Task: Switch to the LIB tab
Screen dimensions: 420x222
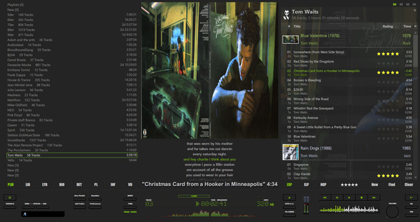Action: 28,185
